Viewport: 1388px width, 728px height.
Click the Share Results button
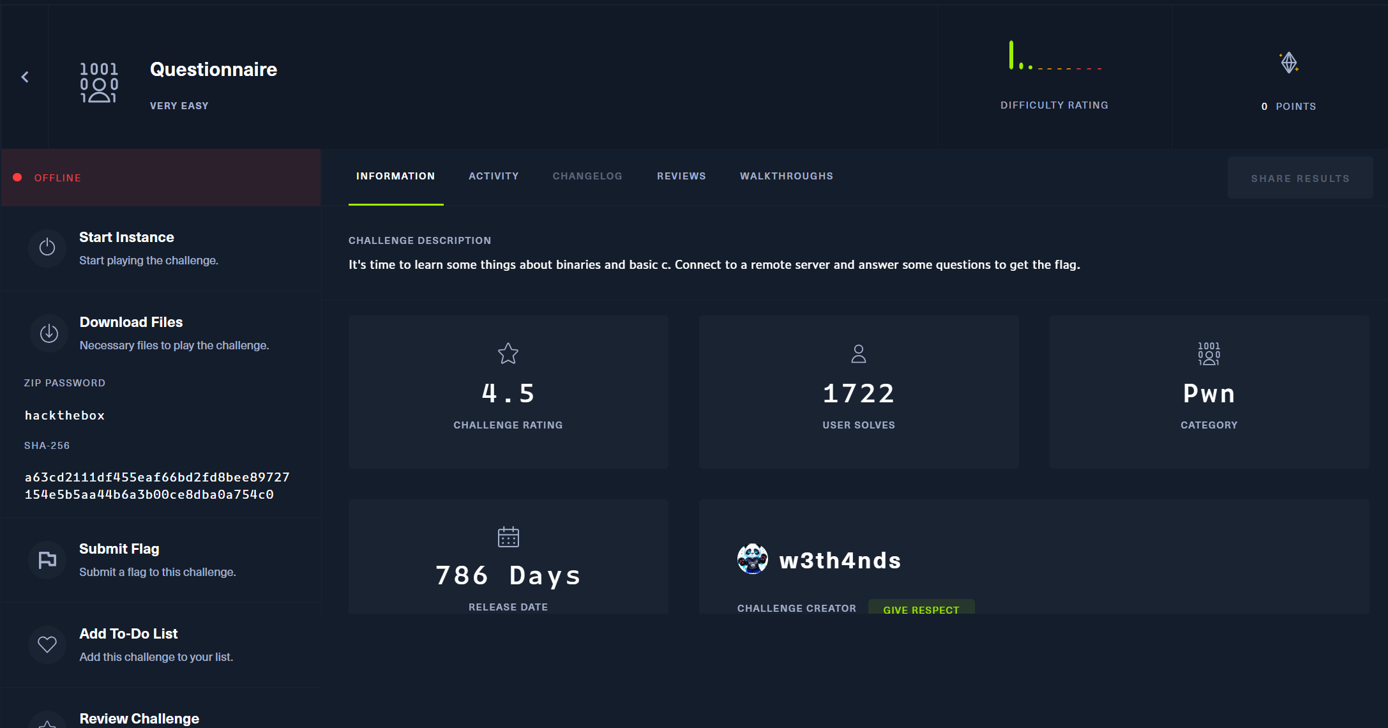pyautogui.click(x=1300, y=178)
